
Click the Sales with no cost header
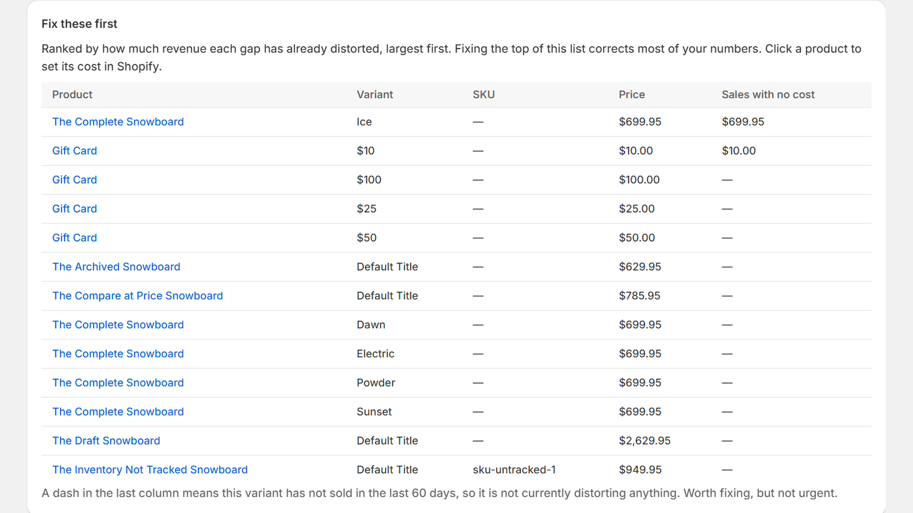coord(768,95)
